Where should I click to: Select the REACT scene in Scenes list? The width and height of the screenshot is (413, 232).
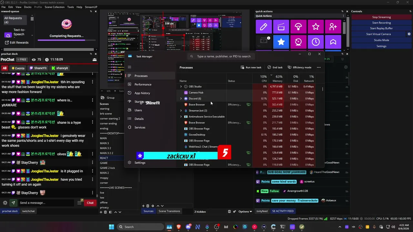(x=111, y=158)
